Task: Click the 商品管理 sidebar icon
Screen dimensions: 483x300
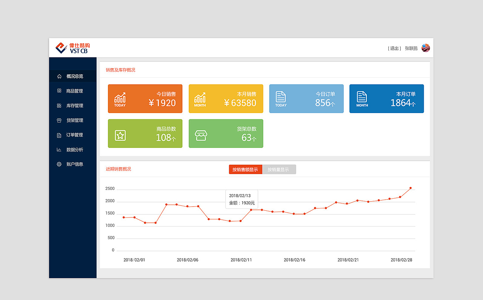Action: 59,91
